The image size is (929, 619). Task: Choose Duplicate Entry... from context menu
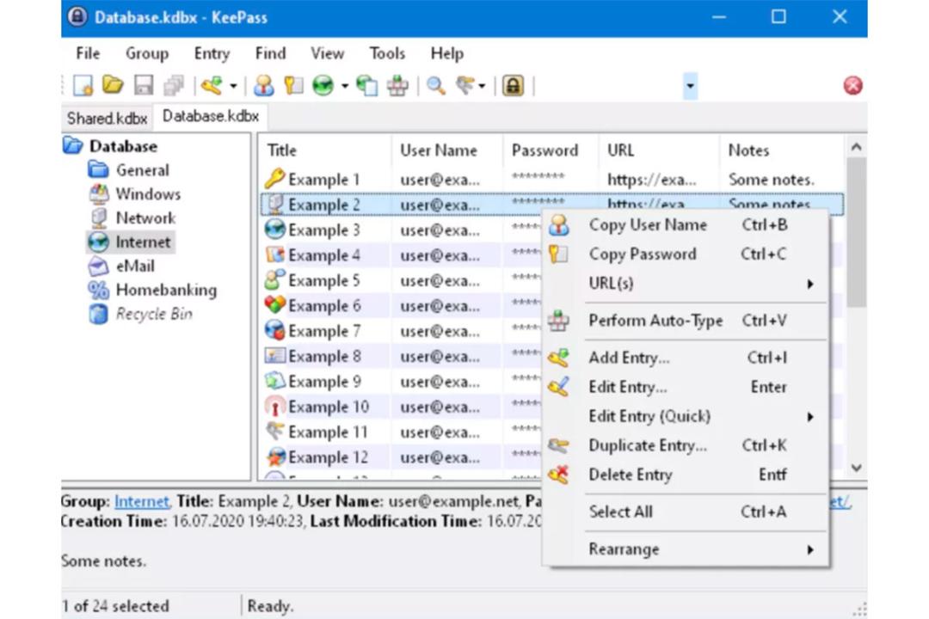click(x=685, y=445)
